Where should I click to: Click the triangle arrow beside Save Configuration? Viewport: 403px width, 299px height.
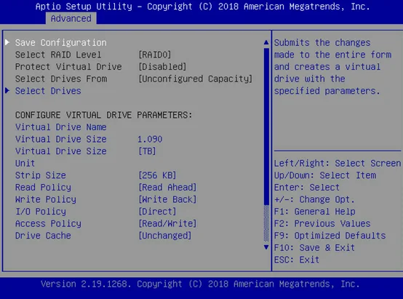(x=7, y=42)
